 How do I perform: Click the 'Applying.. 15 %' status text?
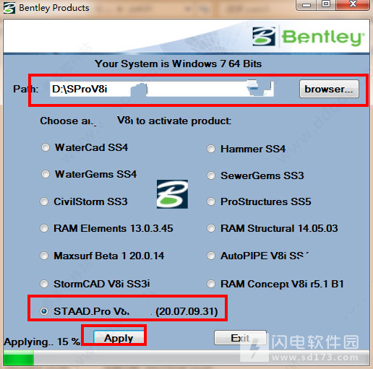[x=42, y=342]
